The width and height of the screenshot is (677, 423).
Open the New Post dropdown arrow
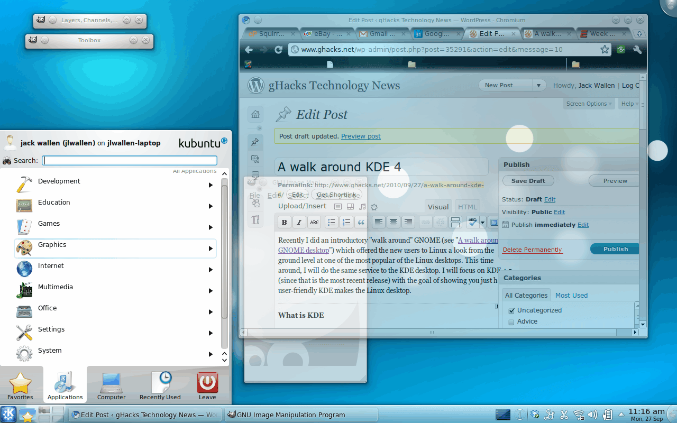click(539, 85)
